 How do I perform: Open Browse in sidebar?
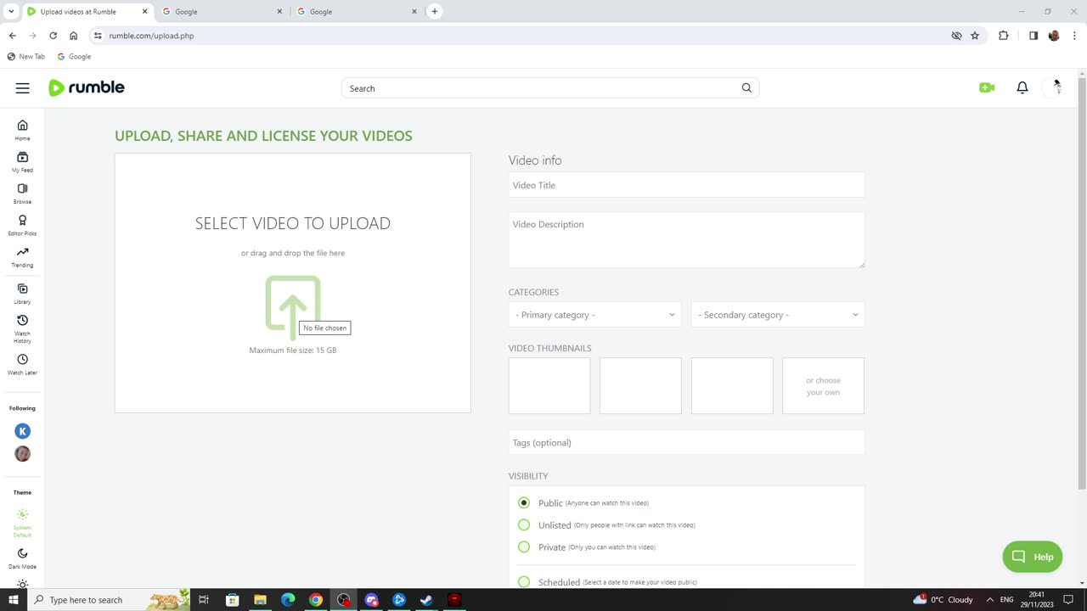click(22, 193)
